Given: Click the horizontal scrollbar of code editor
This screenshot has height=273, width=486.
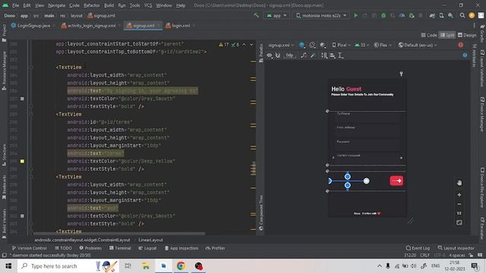Looking at the screenshot, I should [x=119, y=234].
